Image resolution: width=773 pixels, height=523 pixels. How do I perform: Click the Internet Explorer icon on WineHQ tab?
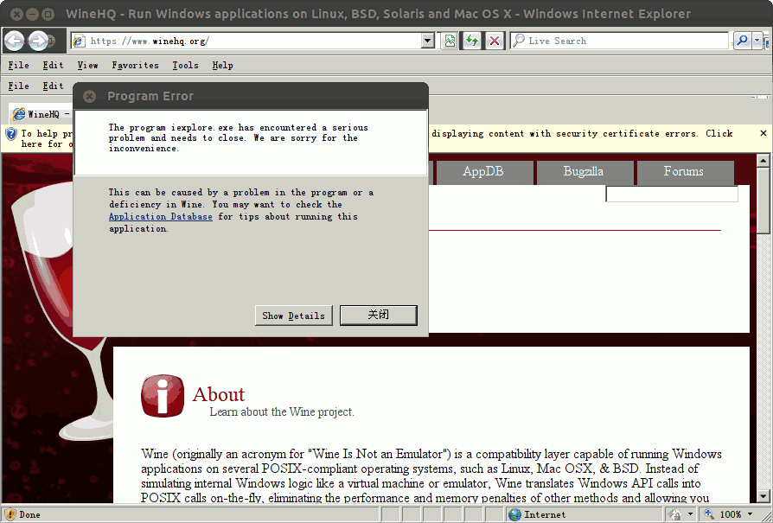19,114
